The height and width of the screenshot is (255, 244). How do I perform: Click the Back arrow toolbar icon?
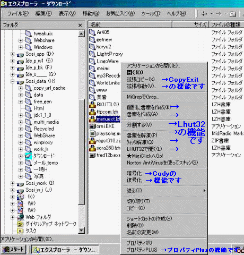(x=204, y=14)
